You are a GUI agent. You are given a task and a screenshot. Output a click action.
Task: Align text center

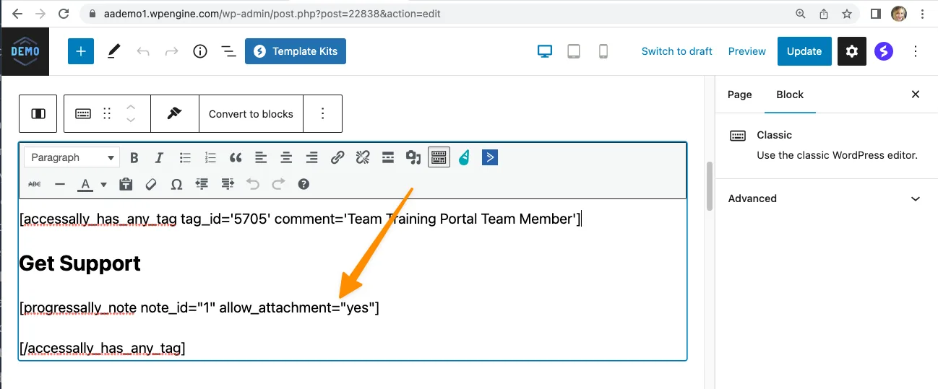(286, 157)
